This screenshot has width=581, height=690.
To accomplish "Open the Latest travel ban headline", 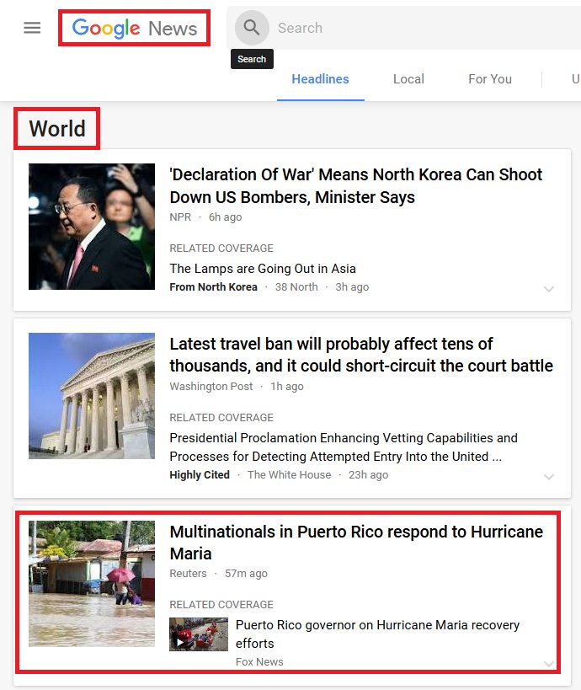I will 361,355.
